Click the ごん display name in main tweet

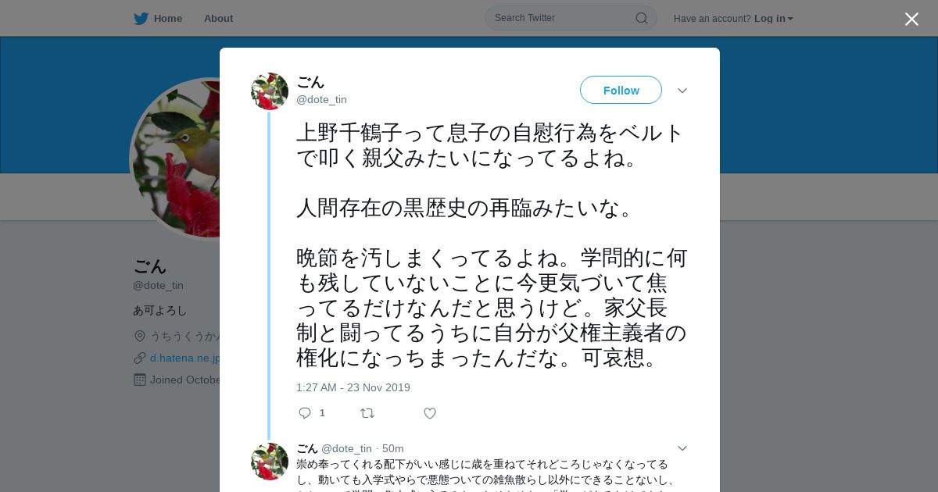pyautogui.click(x=310, y=82)
